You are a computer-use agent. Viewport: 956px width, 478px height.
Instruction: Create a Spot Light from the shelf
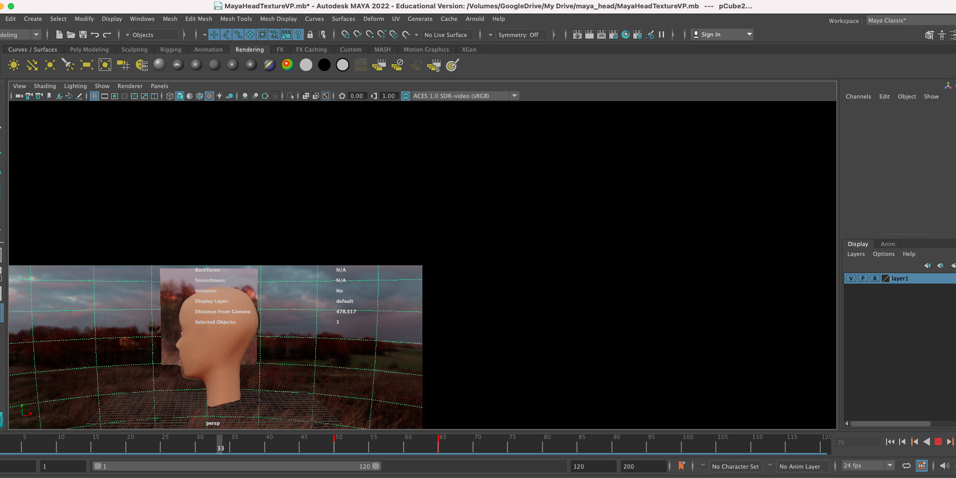pyautogui.click(x=67, y=65)
